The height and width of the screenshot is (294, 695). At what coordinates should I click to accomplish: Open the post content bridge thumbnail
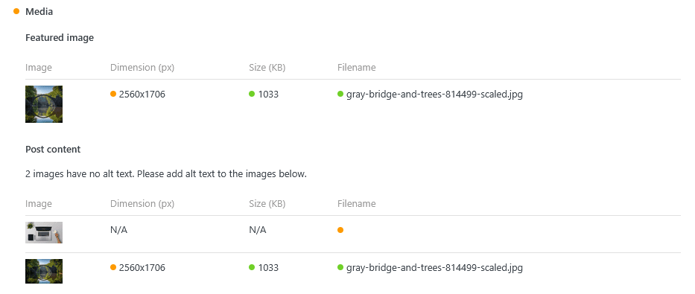point(44,271)
